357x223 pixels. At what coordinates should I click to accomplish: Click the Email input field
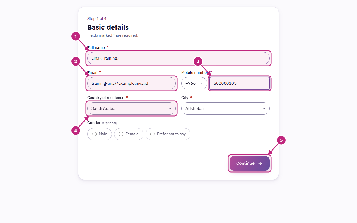[131, 83]
